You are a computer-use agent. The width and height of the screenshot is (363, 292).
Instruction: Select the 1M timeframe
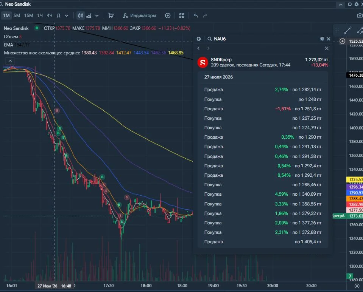(6, 15)
